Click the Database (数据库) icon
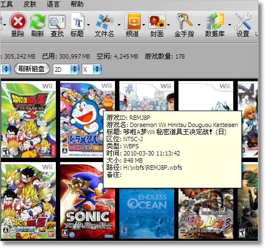The image size is (265, 248). (215, 21)
